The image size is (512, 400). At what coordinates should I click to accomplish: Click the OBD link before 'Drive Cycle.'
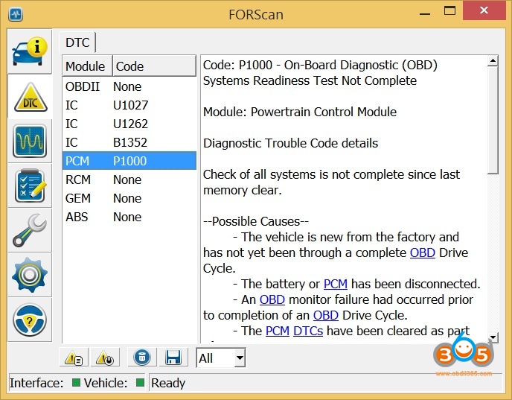pyautogui.click(x=325, y=315)
